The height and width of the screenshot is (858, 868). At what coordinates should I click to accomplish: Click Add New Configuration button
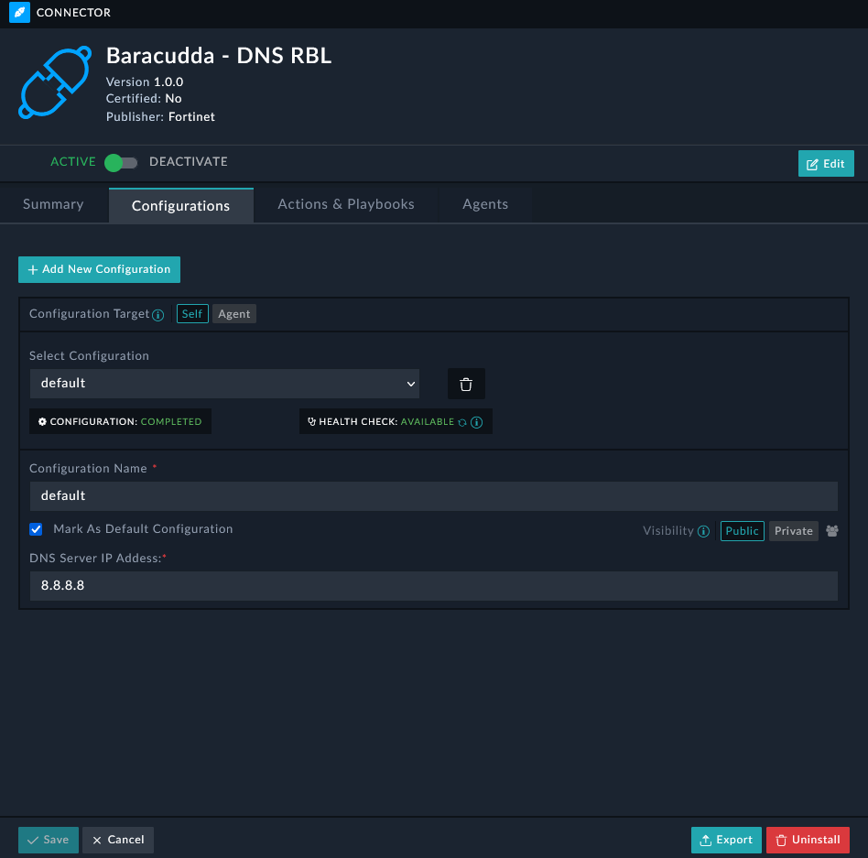coord(99,269)
